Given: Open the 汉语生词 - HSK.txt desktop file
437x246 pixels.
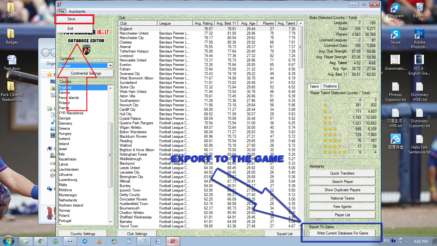Looking at the screenshot, I should point(395,118).
